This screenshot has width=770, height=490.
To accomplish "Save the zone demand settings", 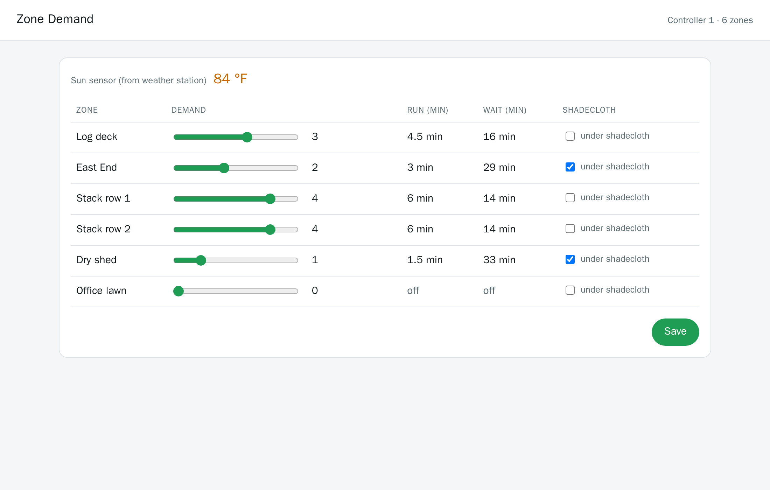I will pyautogui.click(x=675, y=332).
